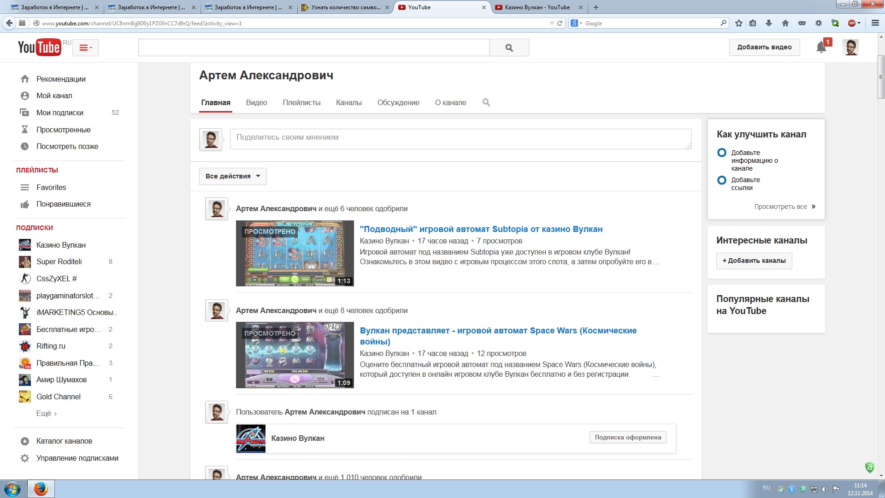
Task: Open Управление подписками settings
Action: 77,458
